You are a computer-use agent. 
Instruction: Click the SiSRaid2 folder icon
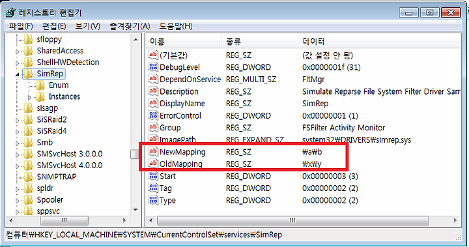coord(29,119)
